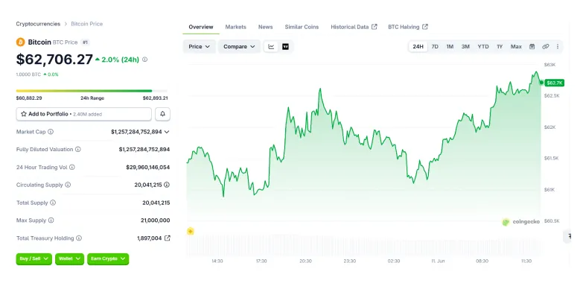Expand Market Cap value chevron
583x289 pixels.
167,132
